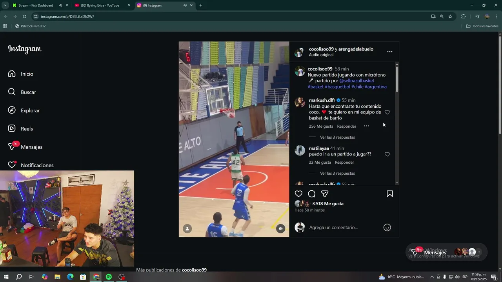Show hidden system tray icons

point(432,277)
